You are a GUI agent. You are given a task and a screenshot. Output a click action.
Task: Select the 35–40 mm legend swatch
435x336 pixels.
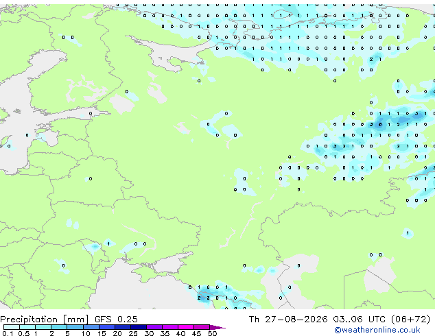[x=170, y=327]
